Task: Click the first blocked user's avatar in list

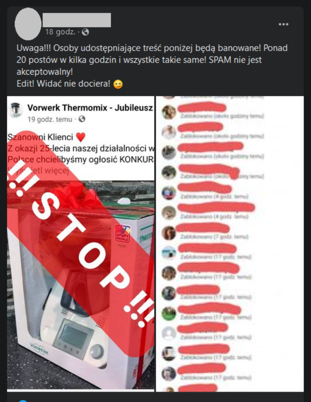Action: click(x=169, y=112)
